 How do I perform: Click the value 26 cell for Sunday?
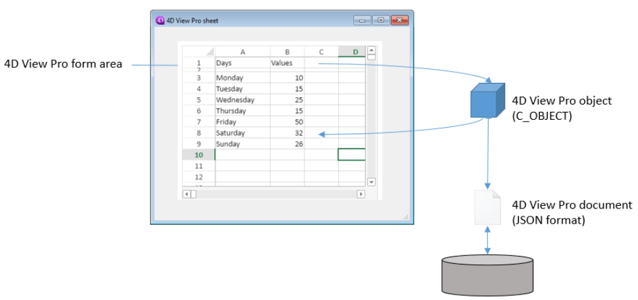(x=287, y=143)
